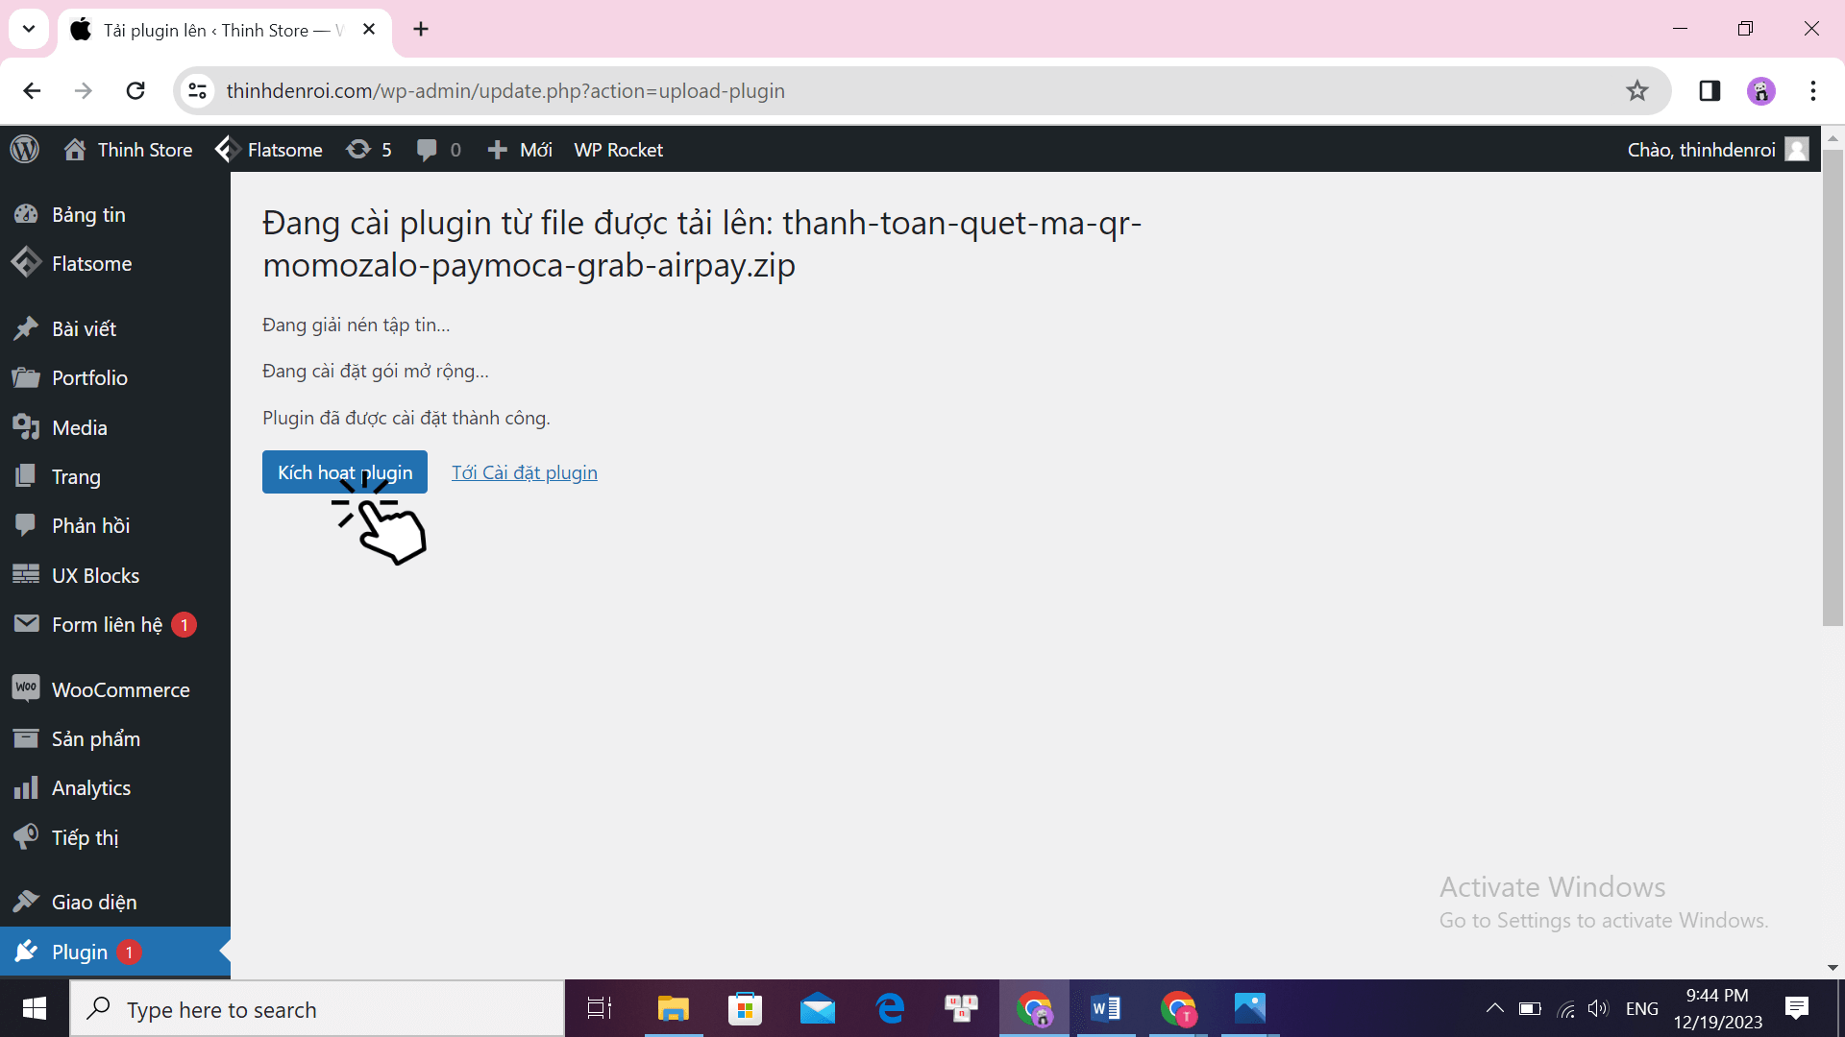
Task: Click the Type here to search box
Action: pos(317,1009)
